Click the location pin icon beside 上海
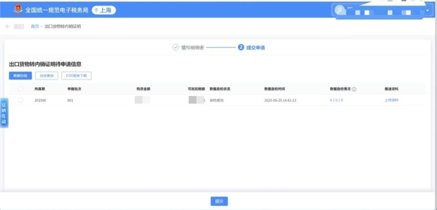 coord(96,10)
